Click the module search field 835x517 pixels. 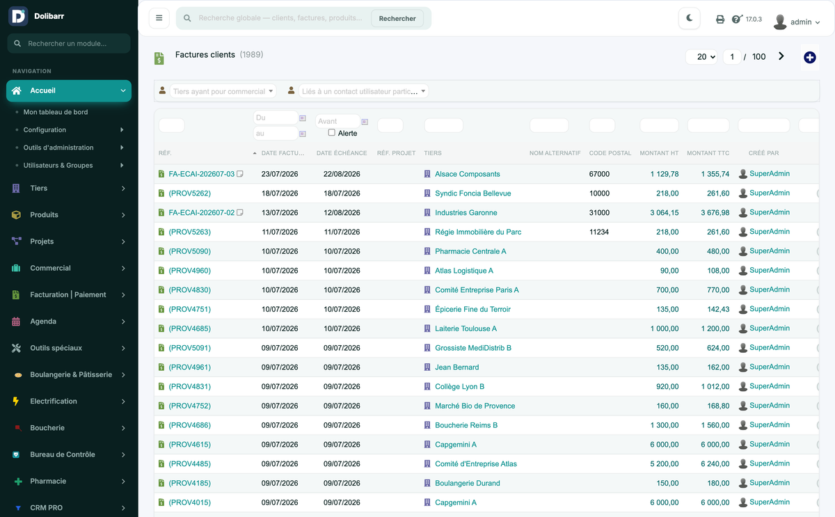tap(69, 43)
